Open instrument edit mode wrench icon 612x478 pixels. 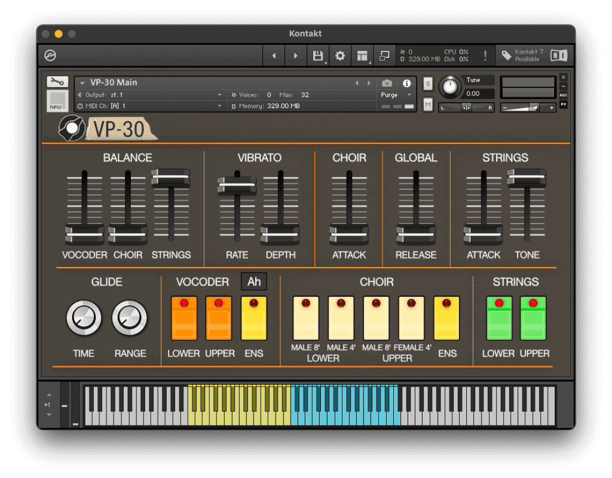57,82
